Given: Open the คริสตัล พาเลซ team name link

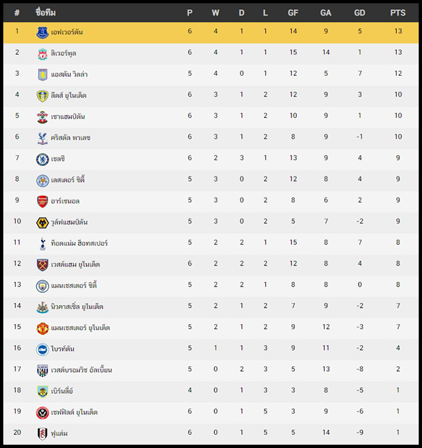Looking at the screenshot, I should pos(71,138).
